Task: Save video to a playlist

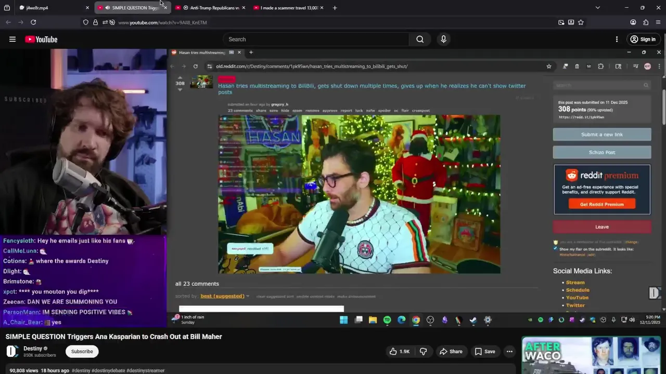Action: pyautogui.click(x=484, y=352)
